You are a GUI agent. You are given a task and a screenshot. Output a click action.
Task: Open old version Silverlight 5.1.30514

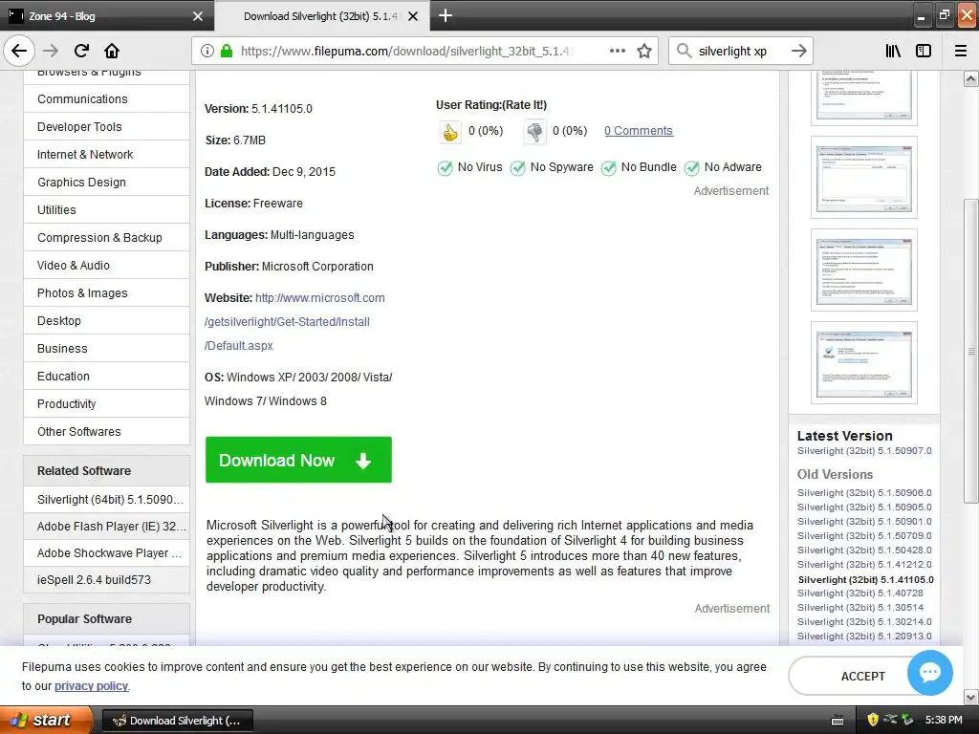[859, 607]
